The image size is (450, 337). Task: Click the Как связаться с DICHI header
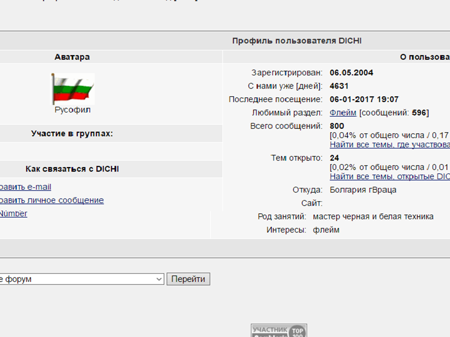72,169
